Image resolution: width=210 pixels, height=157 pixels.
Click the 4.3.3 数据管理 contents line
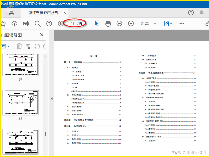170,133
